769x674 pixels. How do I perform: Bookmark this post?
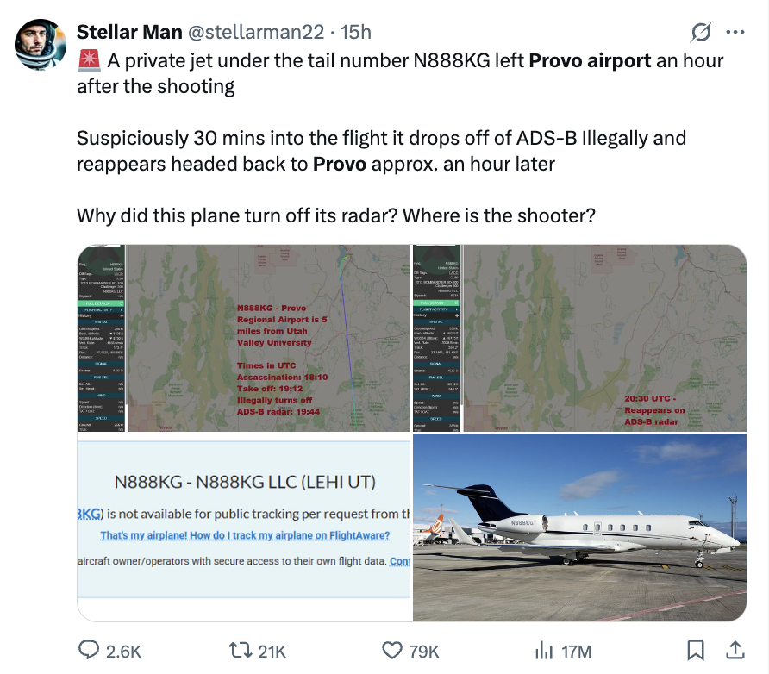click(x=697, y=651)
